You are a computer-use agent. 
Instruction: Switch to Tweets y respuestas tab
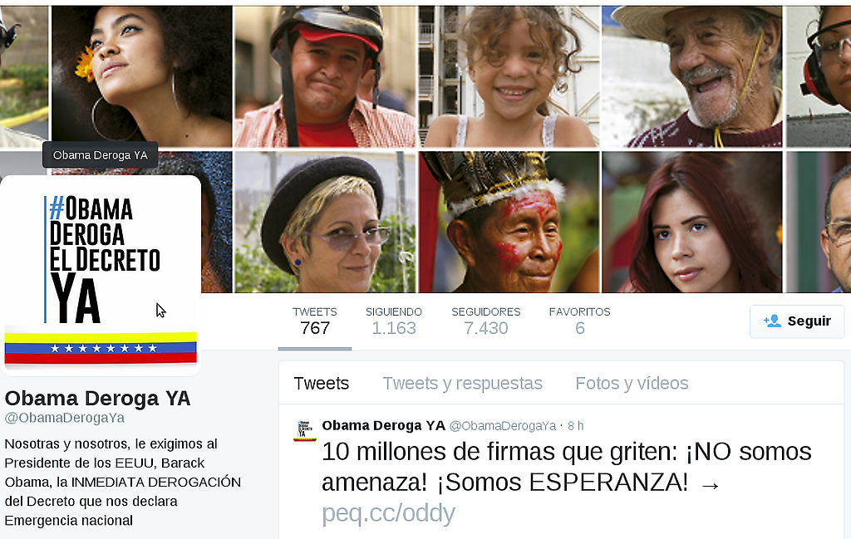(x=462, y=384)
